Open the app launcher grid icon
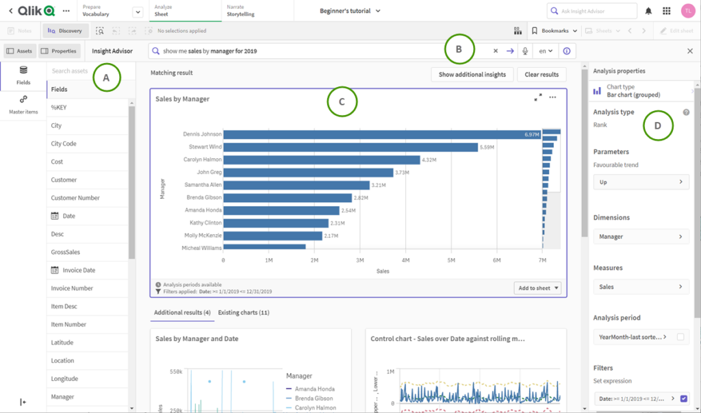 pyautogui.click(x=667, y=11)
